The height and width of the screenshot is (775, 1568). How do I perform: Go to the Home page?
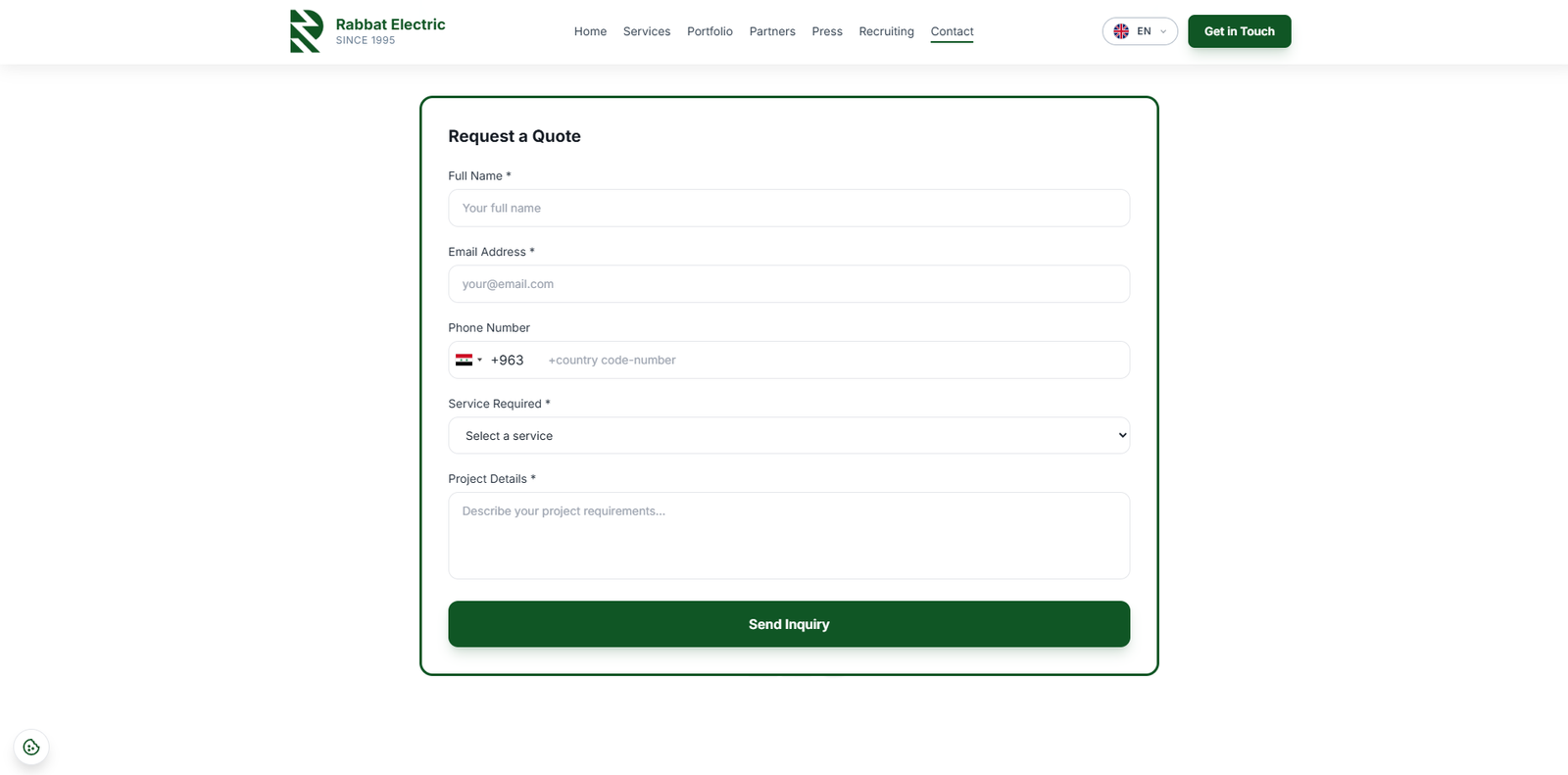point(590,31)
